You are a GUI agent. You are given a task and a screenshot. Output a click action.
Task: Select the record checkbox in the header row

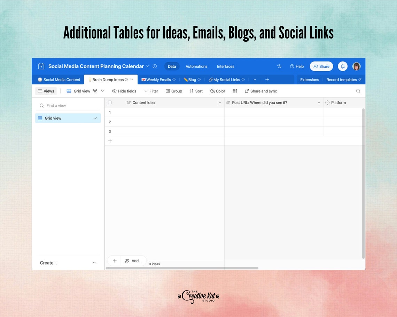[x=110, y=103]
